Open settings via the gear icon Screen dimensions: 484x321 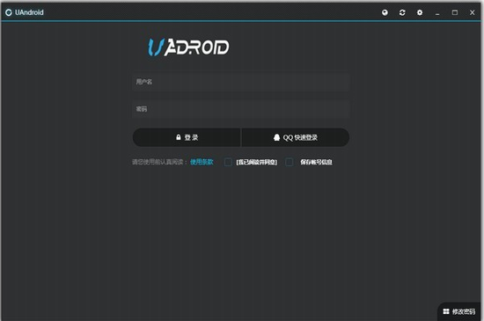coord(420,12)
